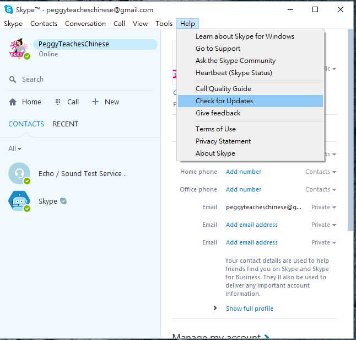Click Add number for Home phone
This screenshot has height=340, width=356.
[244, 172]
